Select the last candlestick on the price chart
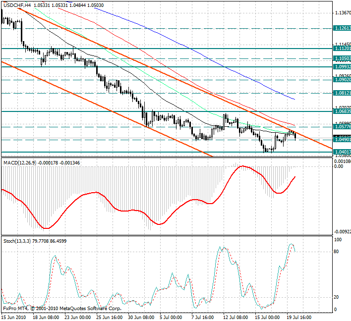The image size is (351, 321). (295, 136)
